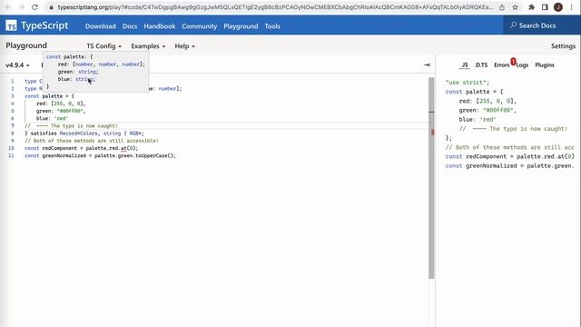581x327 pixels.
Task: Open playground Settings
Action: coord(563,46)
